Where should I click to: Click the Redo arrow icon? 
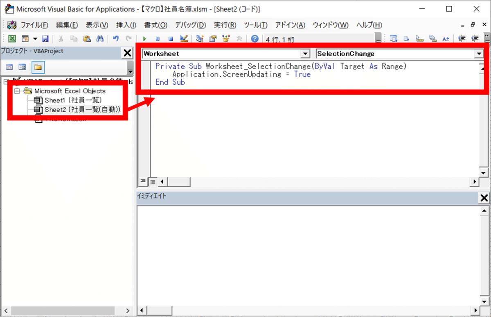129,39
